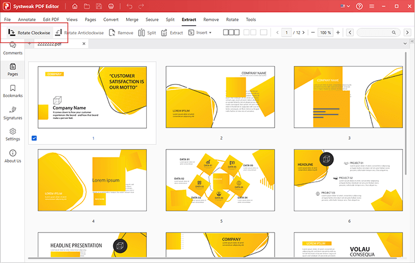
Task: Select the 2222222.pdf document tab
Action: (61, 44)
